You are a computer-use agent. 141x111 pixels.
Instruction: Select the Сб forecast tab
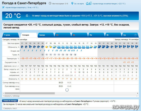point(63,35)
